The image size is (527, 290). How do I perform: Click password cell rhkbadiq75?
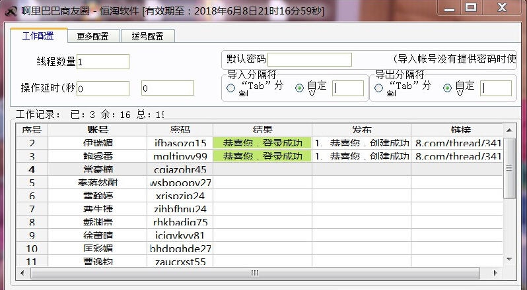pos(180,222)
